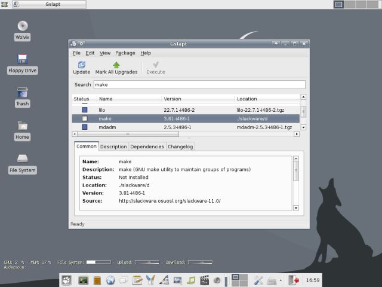The height and width of the screenshot is (287, 382).
Task: Open the File System desktop icon
Action: point(22,159)
